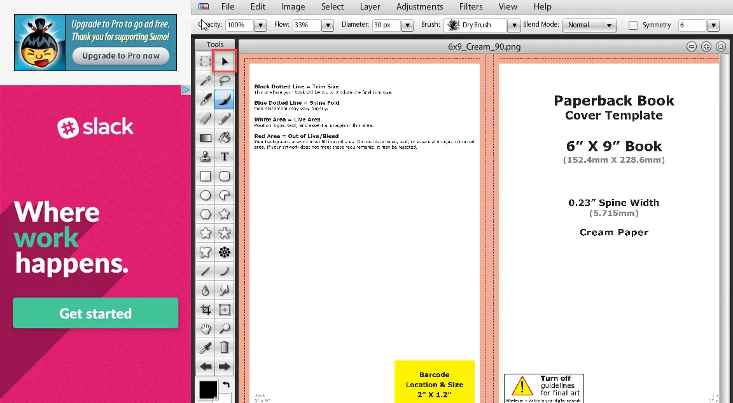Select the Rectangular Select tool

coord(206,61)
